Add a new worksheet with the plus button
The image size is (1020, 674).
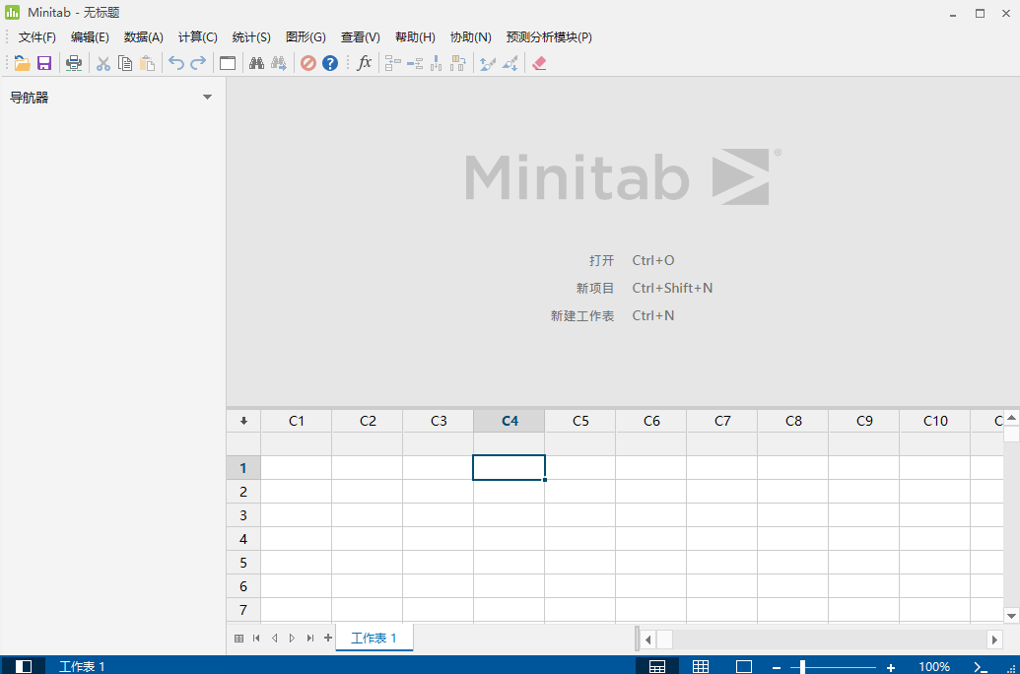(x=328, y=638)
